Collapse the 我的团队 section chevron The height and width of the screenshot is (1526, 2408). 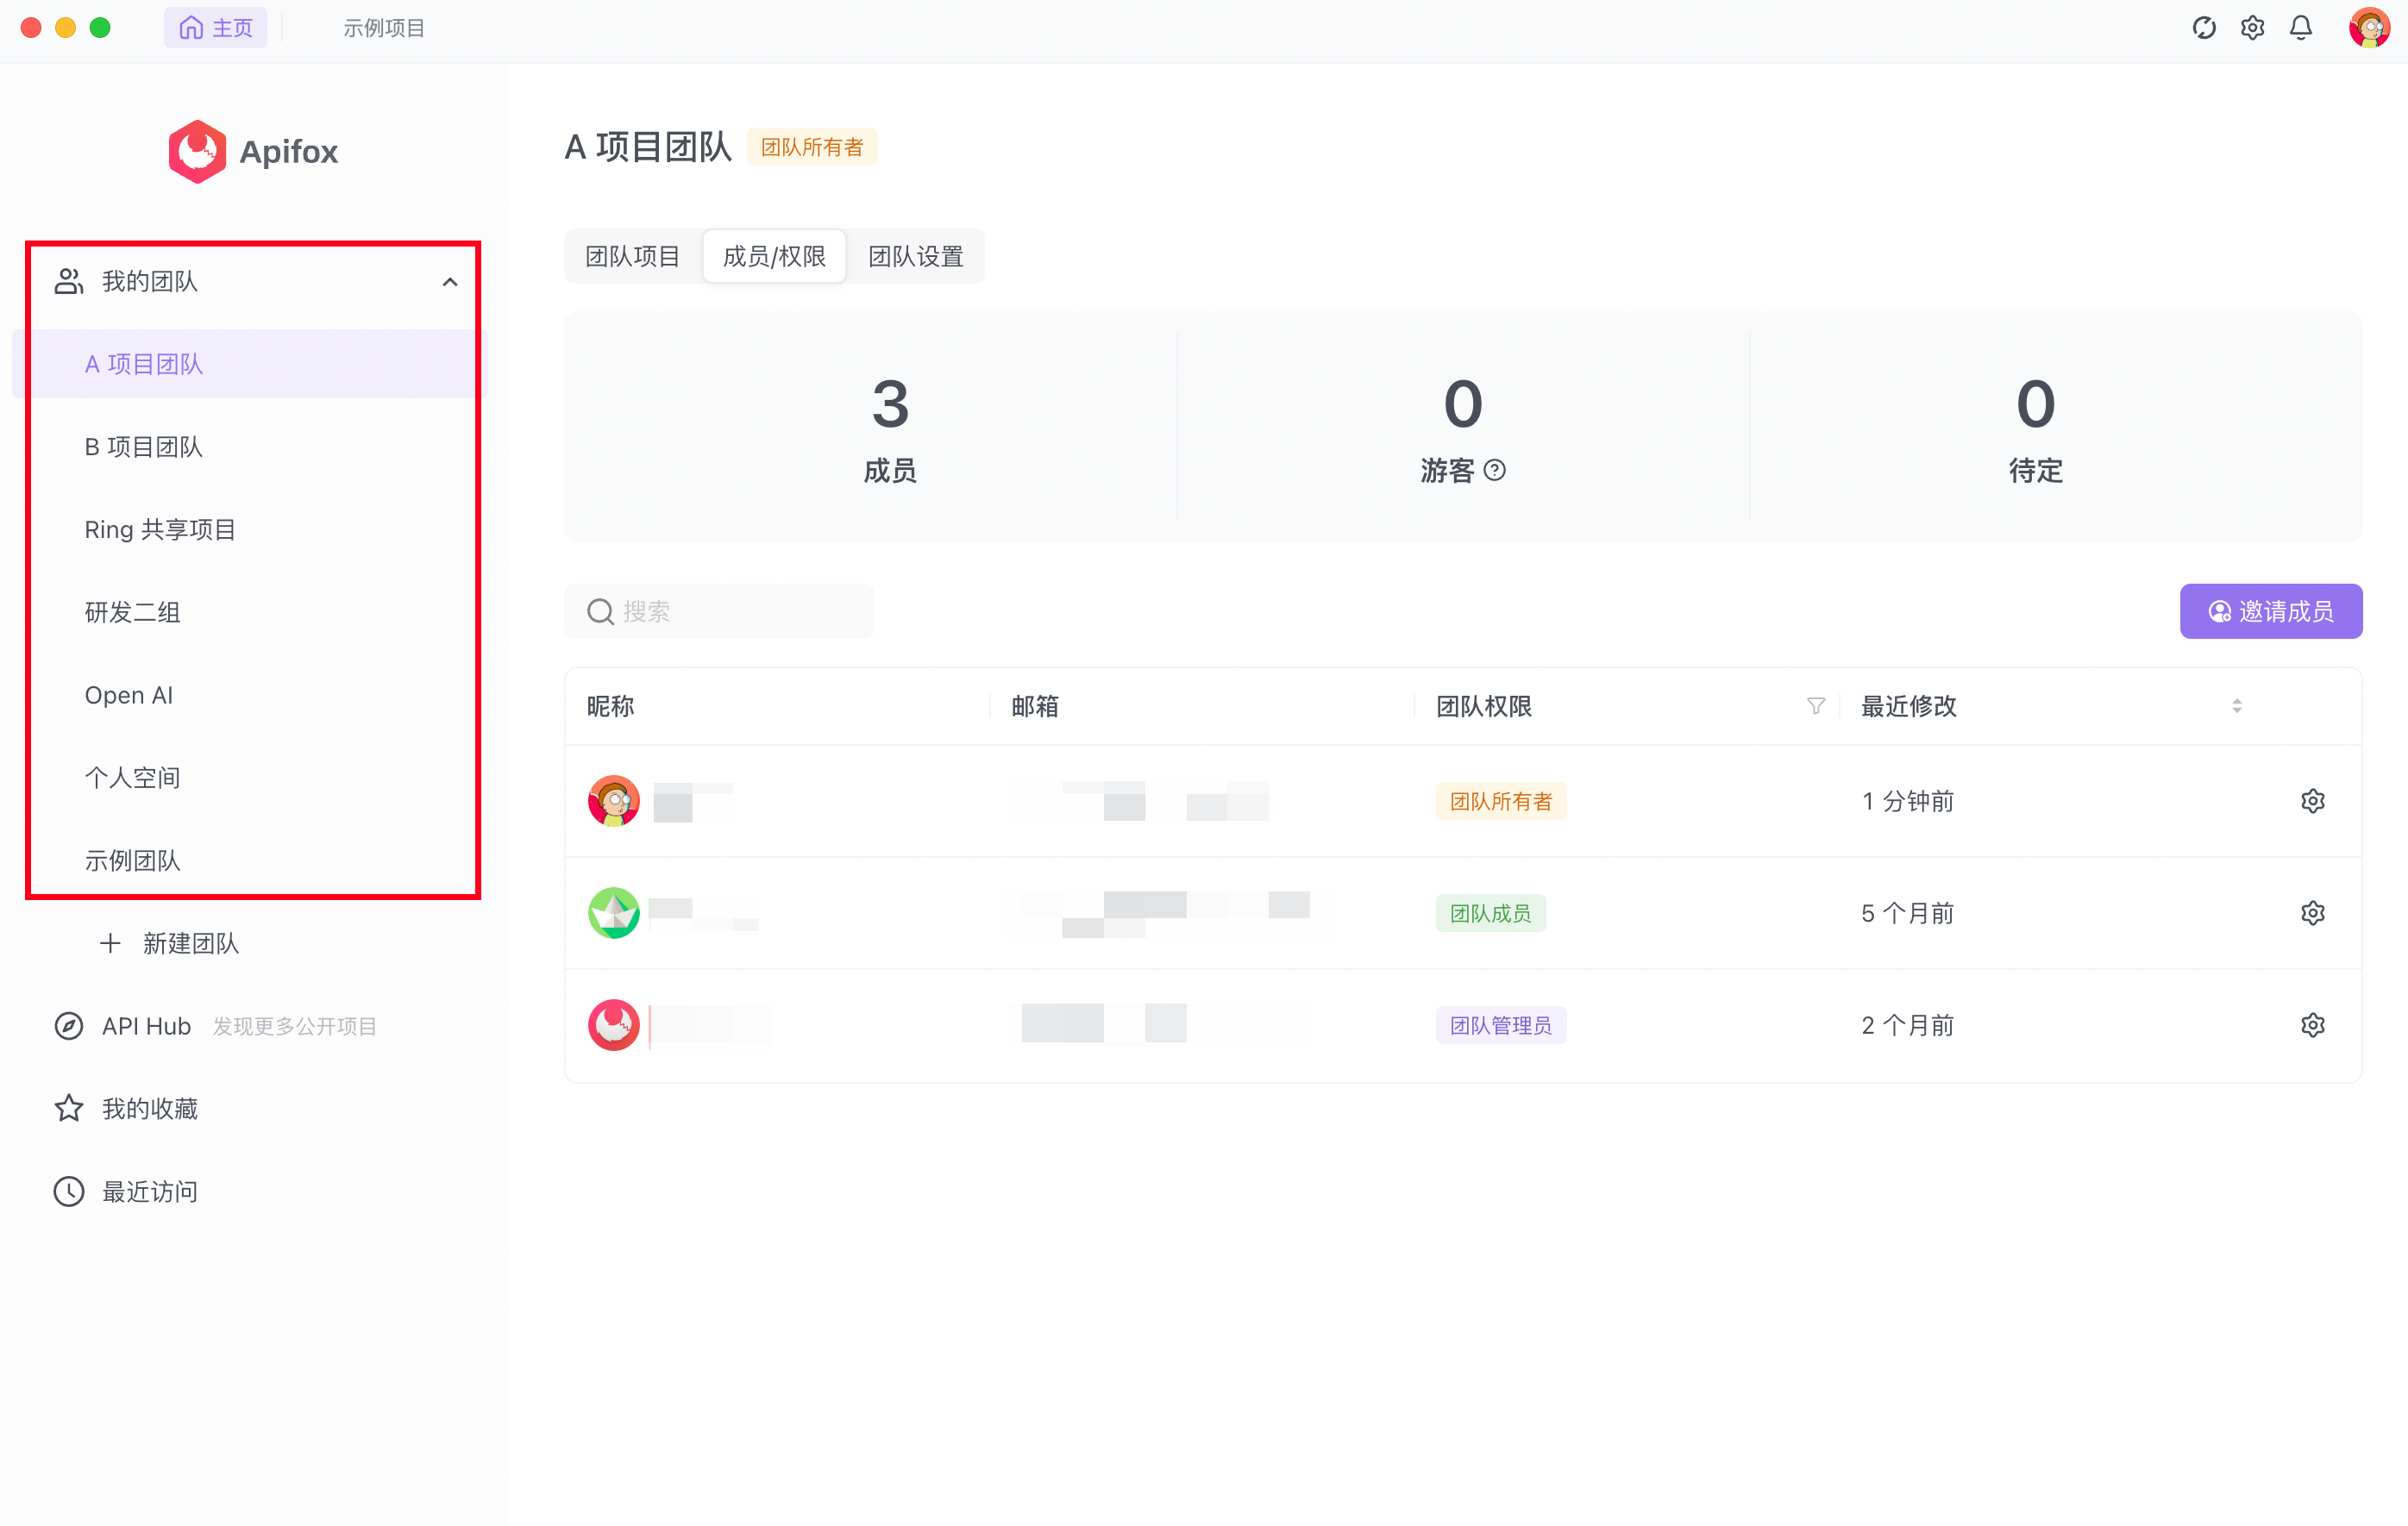[x=450, y=282]
